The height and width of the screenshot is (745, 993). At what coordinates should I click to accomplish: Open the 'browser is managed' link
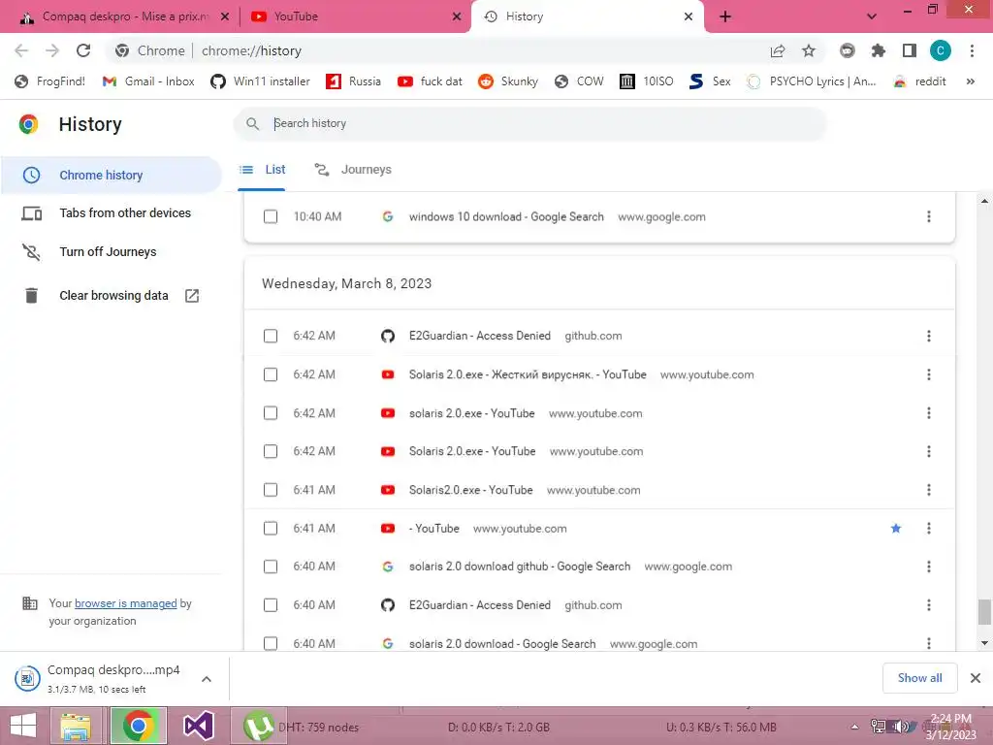[x=125, y=603]
